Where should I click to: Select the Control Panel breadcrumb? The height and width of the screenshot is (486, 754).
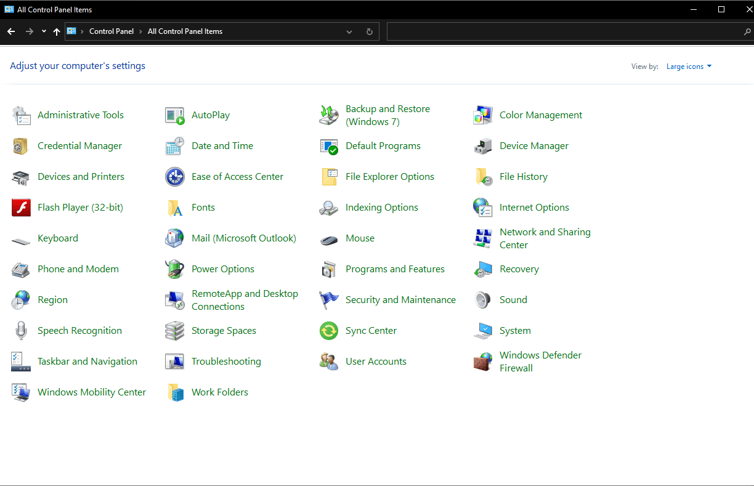click(111, 31)
